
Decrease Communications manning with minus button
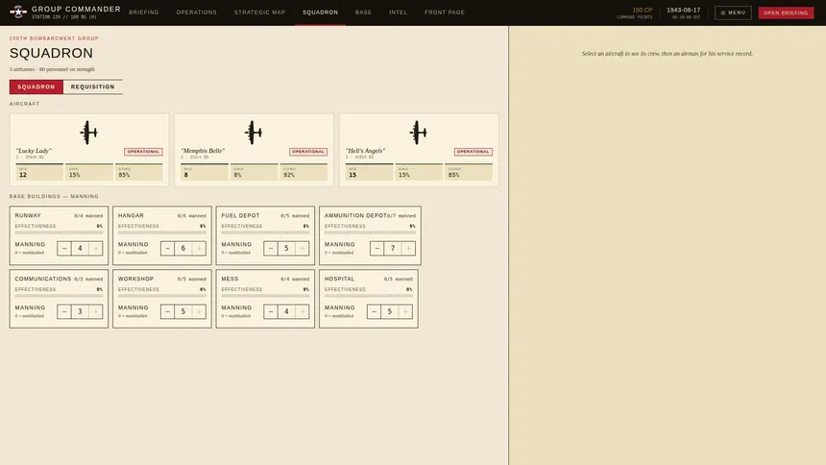click(x=64, y=311)
